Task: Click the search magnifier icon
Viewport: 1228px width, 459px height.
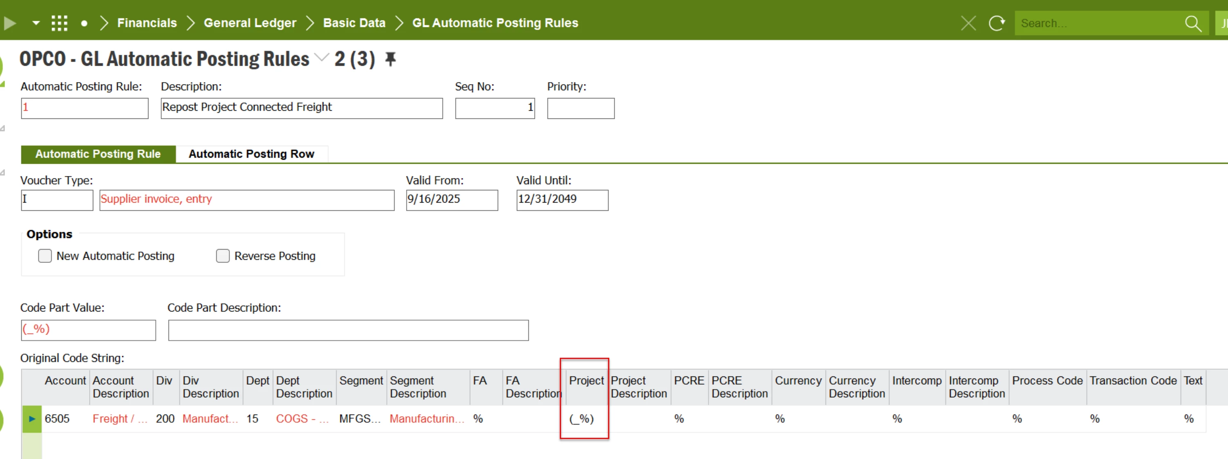Action: [1193, 23]
